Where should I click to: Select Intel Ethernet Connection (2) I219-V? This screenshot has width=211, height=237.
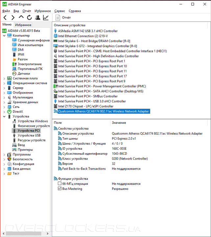pyautogui.click(x=83, y=36)
